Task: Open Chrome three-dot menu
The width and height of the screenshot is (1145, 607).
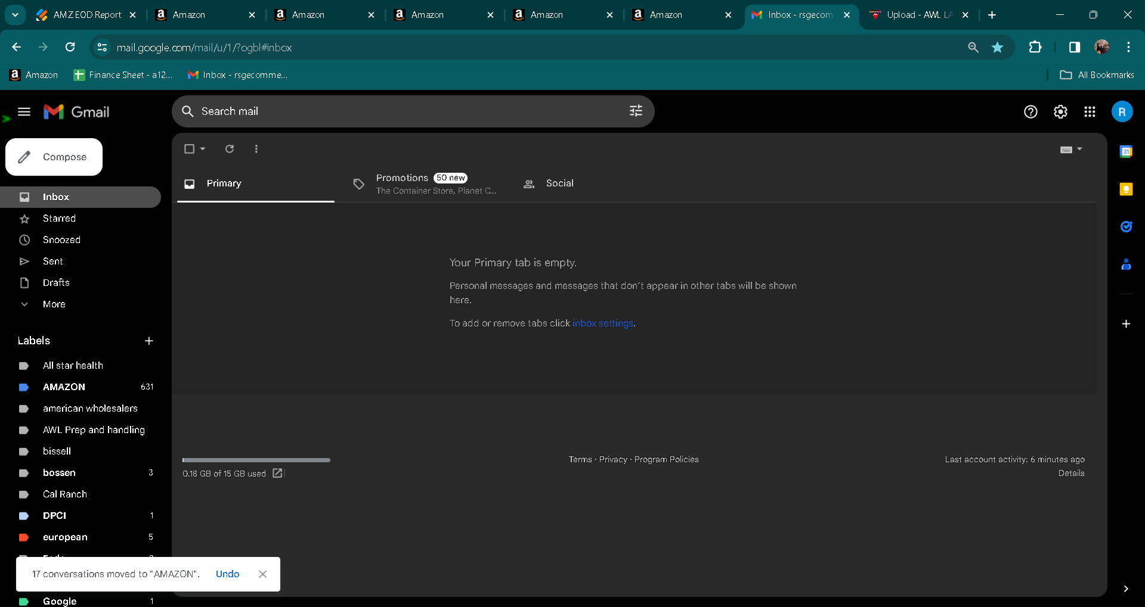Action: [1128, 47]
